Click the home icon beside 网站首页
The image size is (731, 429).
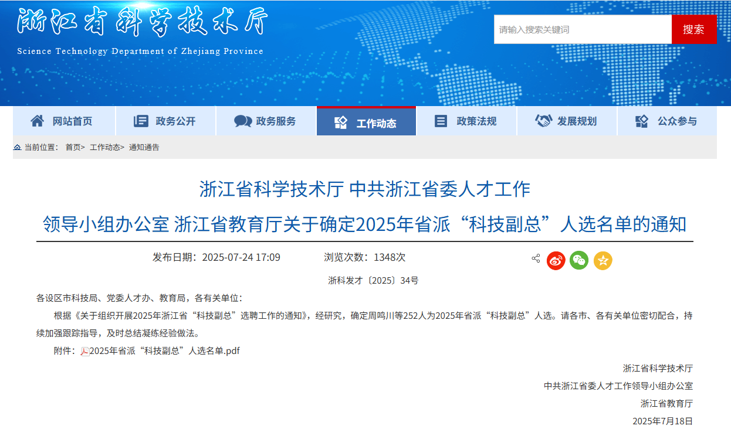tap(38, 121)
